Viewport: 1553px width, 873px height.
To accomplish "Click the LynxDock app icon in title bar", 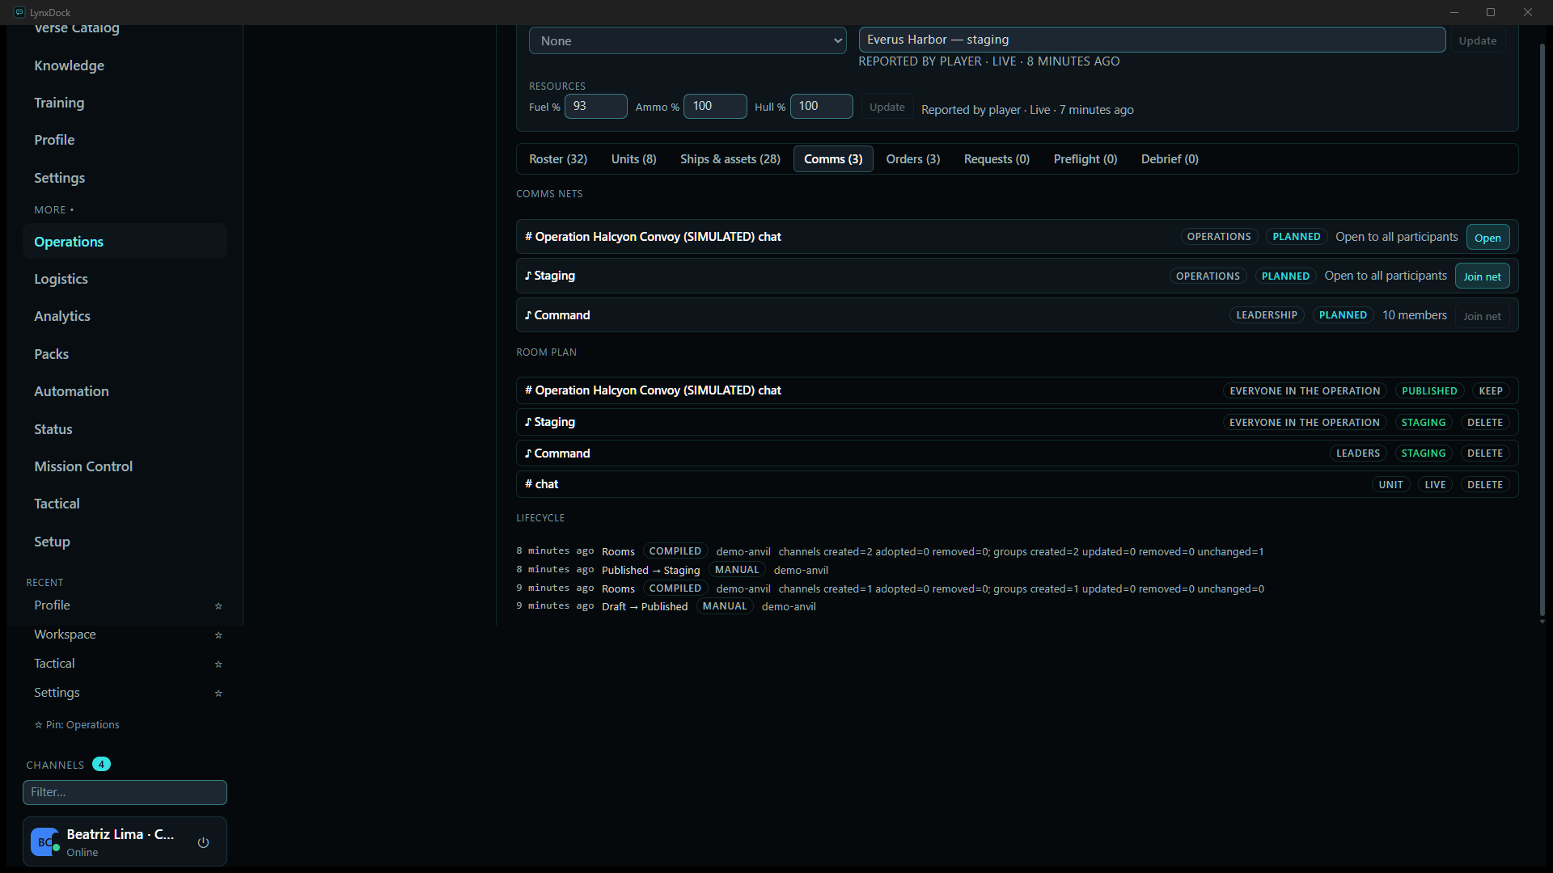I will [x=19, y=12].
